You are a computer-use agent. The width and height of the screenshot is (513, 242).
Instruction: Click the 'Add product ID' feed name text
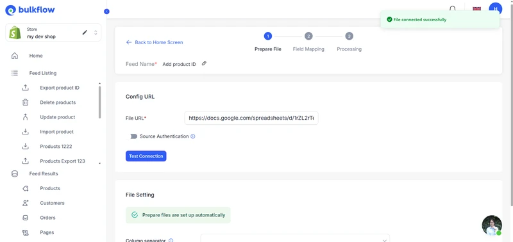pos(180,64)
